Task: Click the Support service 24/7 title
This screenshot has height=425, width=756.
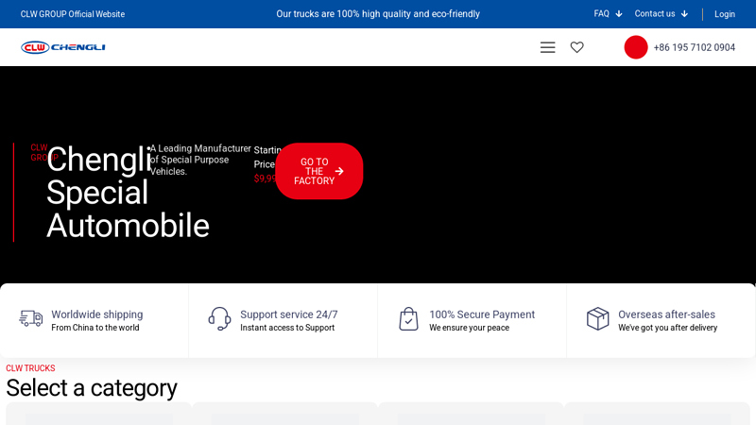Action: tap(289, 314)
